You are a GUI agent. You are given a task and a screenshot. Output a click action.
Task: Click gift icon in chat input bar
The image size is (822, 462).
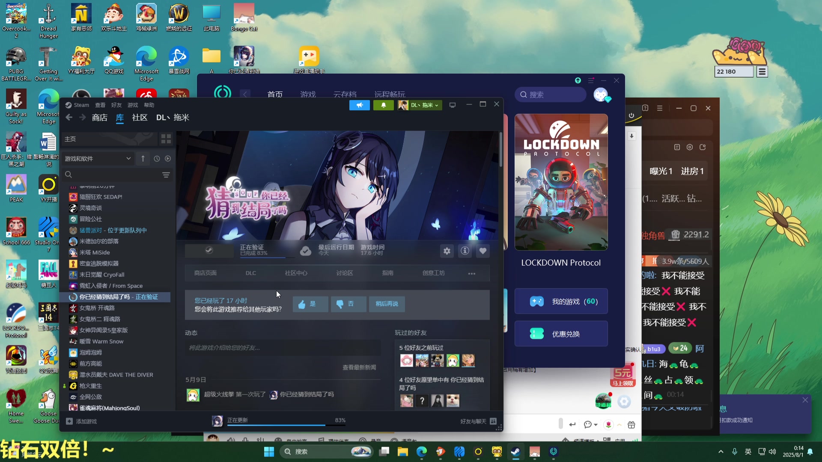[631, 425]
